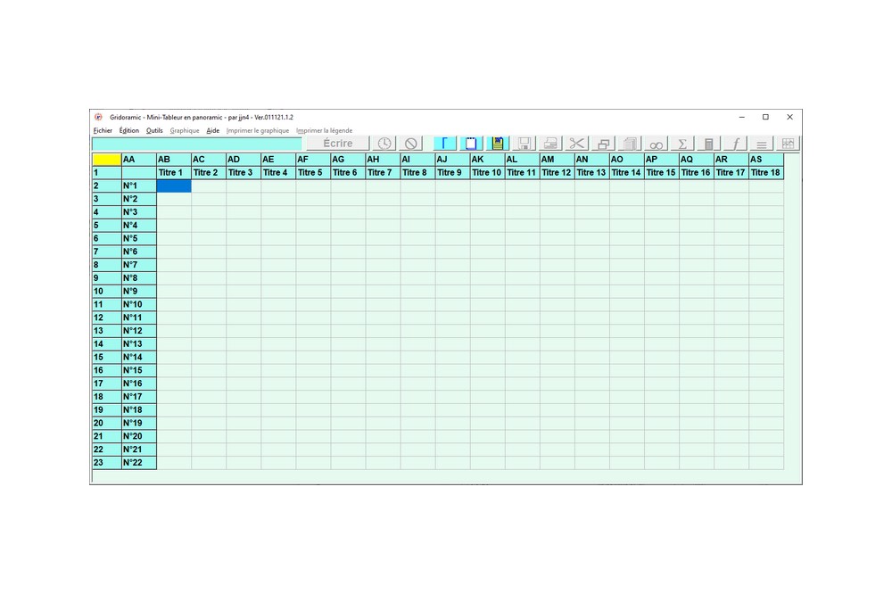Click the Titre 9 header cell
This screenshot has height=594, width=892.
coord(453,172)
